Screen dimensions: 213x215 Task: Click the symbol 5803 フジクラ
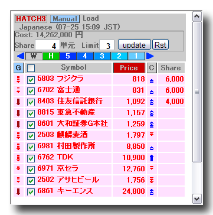pyautogui.click(x=60, y=79)
